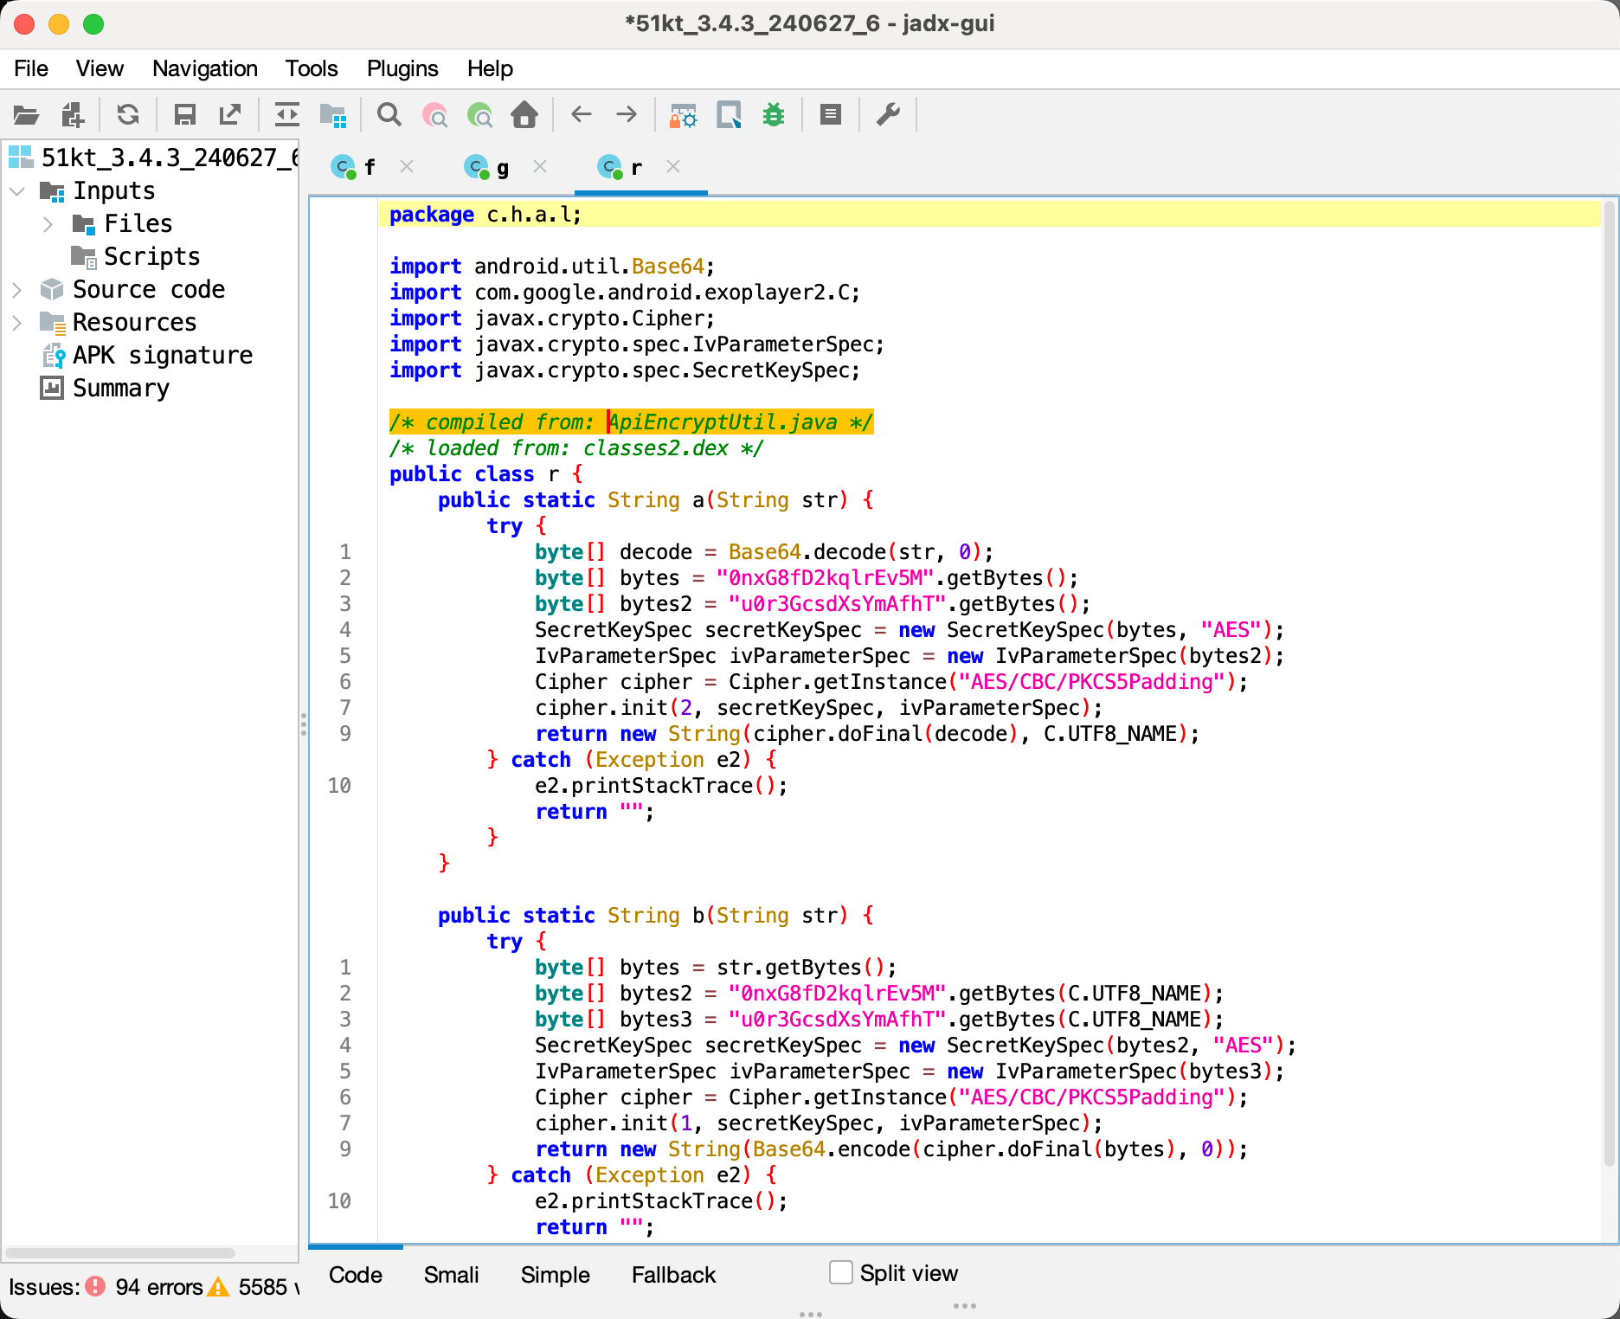Close the g tab
Screen dimensions: 1620x1319
click(x=540, y=166)
